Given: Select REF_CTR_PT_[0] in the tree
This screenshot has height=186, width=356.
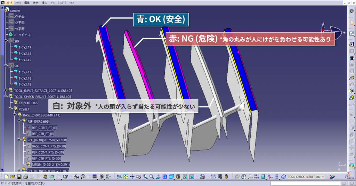Looking at the screenshot, I should coord(43,134).
